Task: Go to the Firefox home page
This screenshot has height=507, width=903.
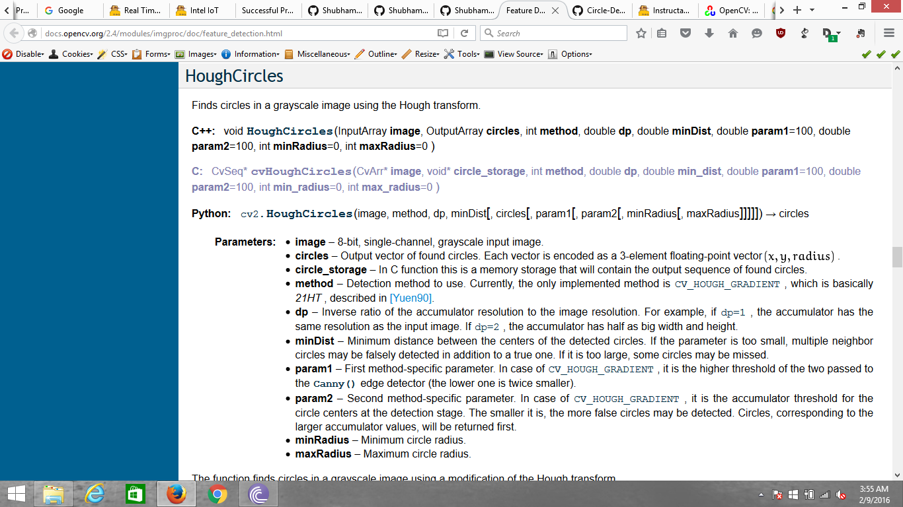Action: pyautogui.click(x=734, y=33)
